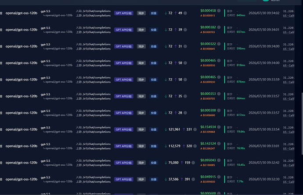Click openai/gpt-oss-120b model in 09:34:02 row
The image size is (303, 195).
point(22,13)
